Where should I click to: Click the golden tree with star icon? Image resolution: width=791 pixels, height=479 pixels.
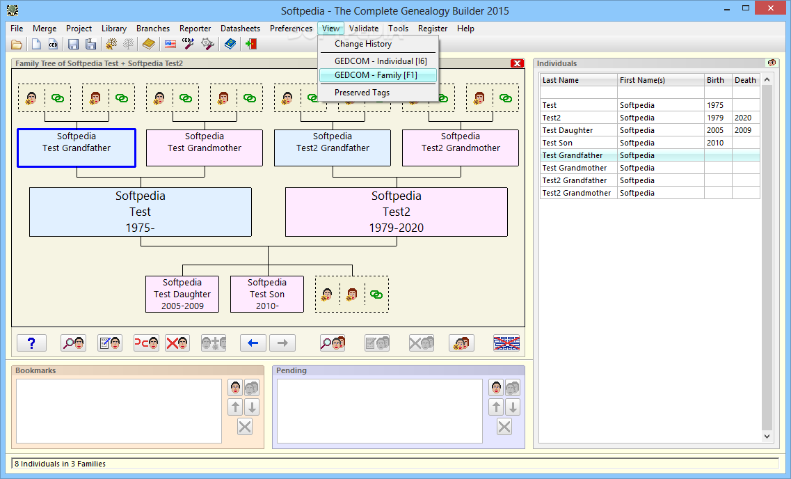point(111,45)
